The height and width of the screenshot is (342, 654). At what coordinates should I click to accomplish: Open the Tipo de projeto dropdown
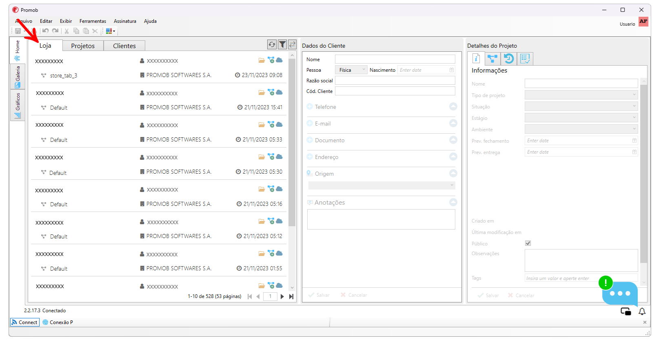click(581, 95)
